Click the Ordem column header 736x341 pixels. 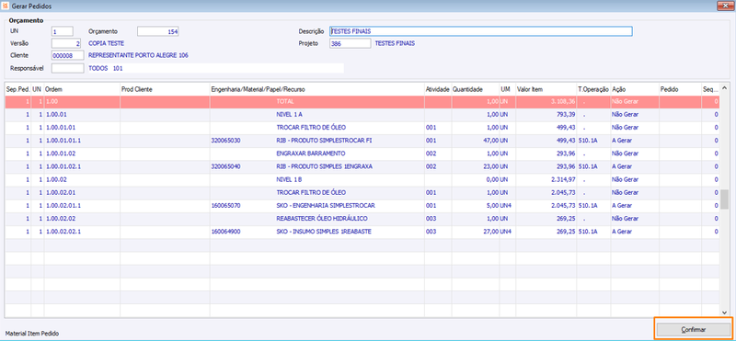[x=82, y=88]
